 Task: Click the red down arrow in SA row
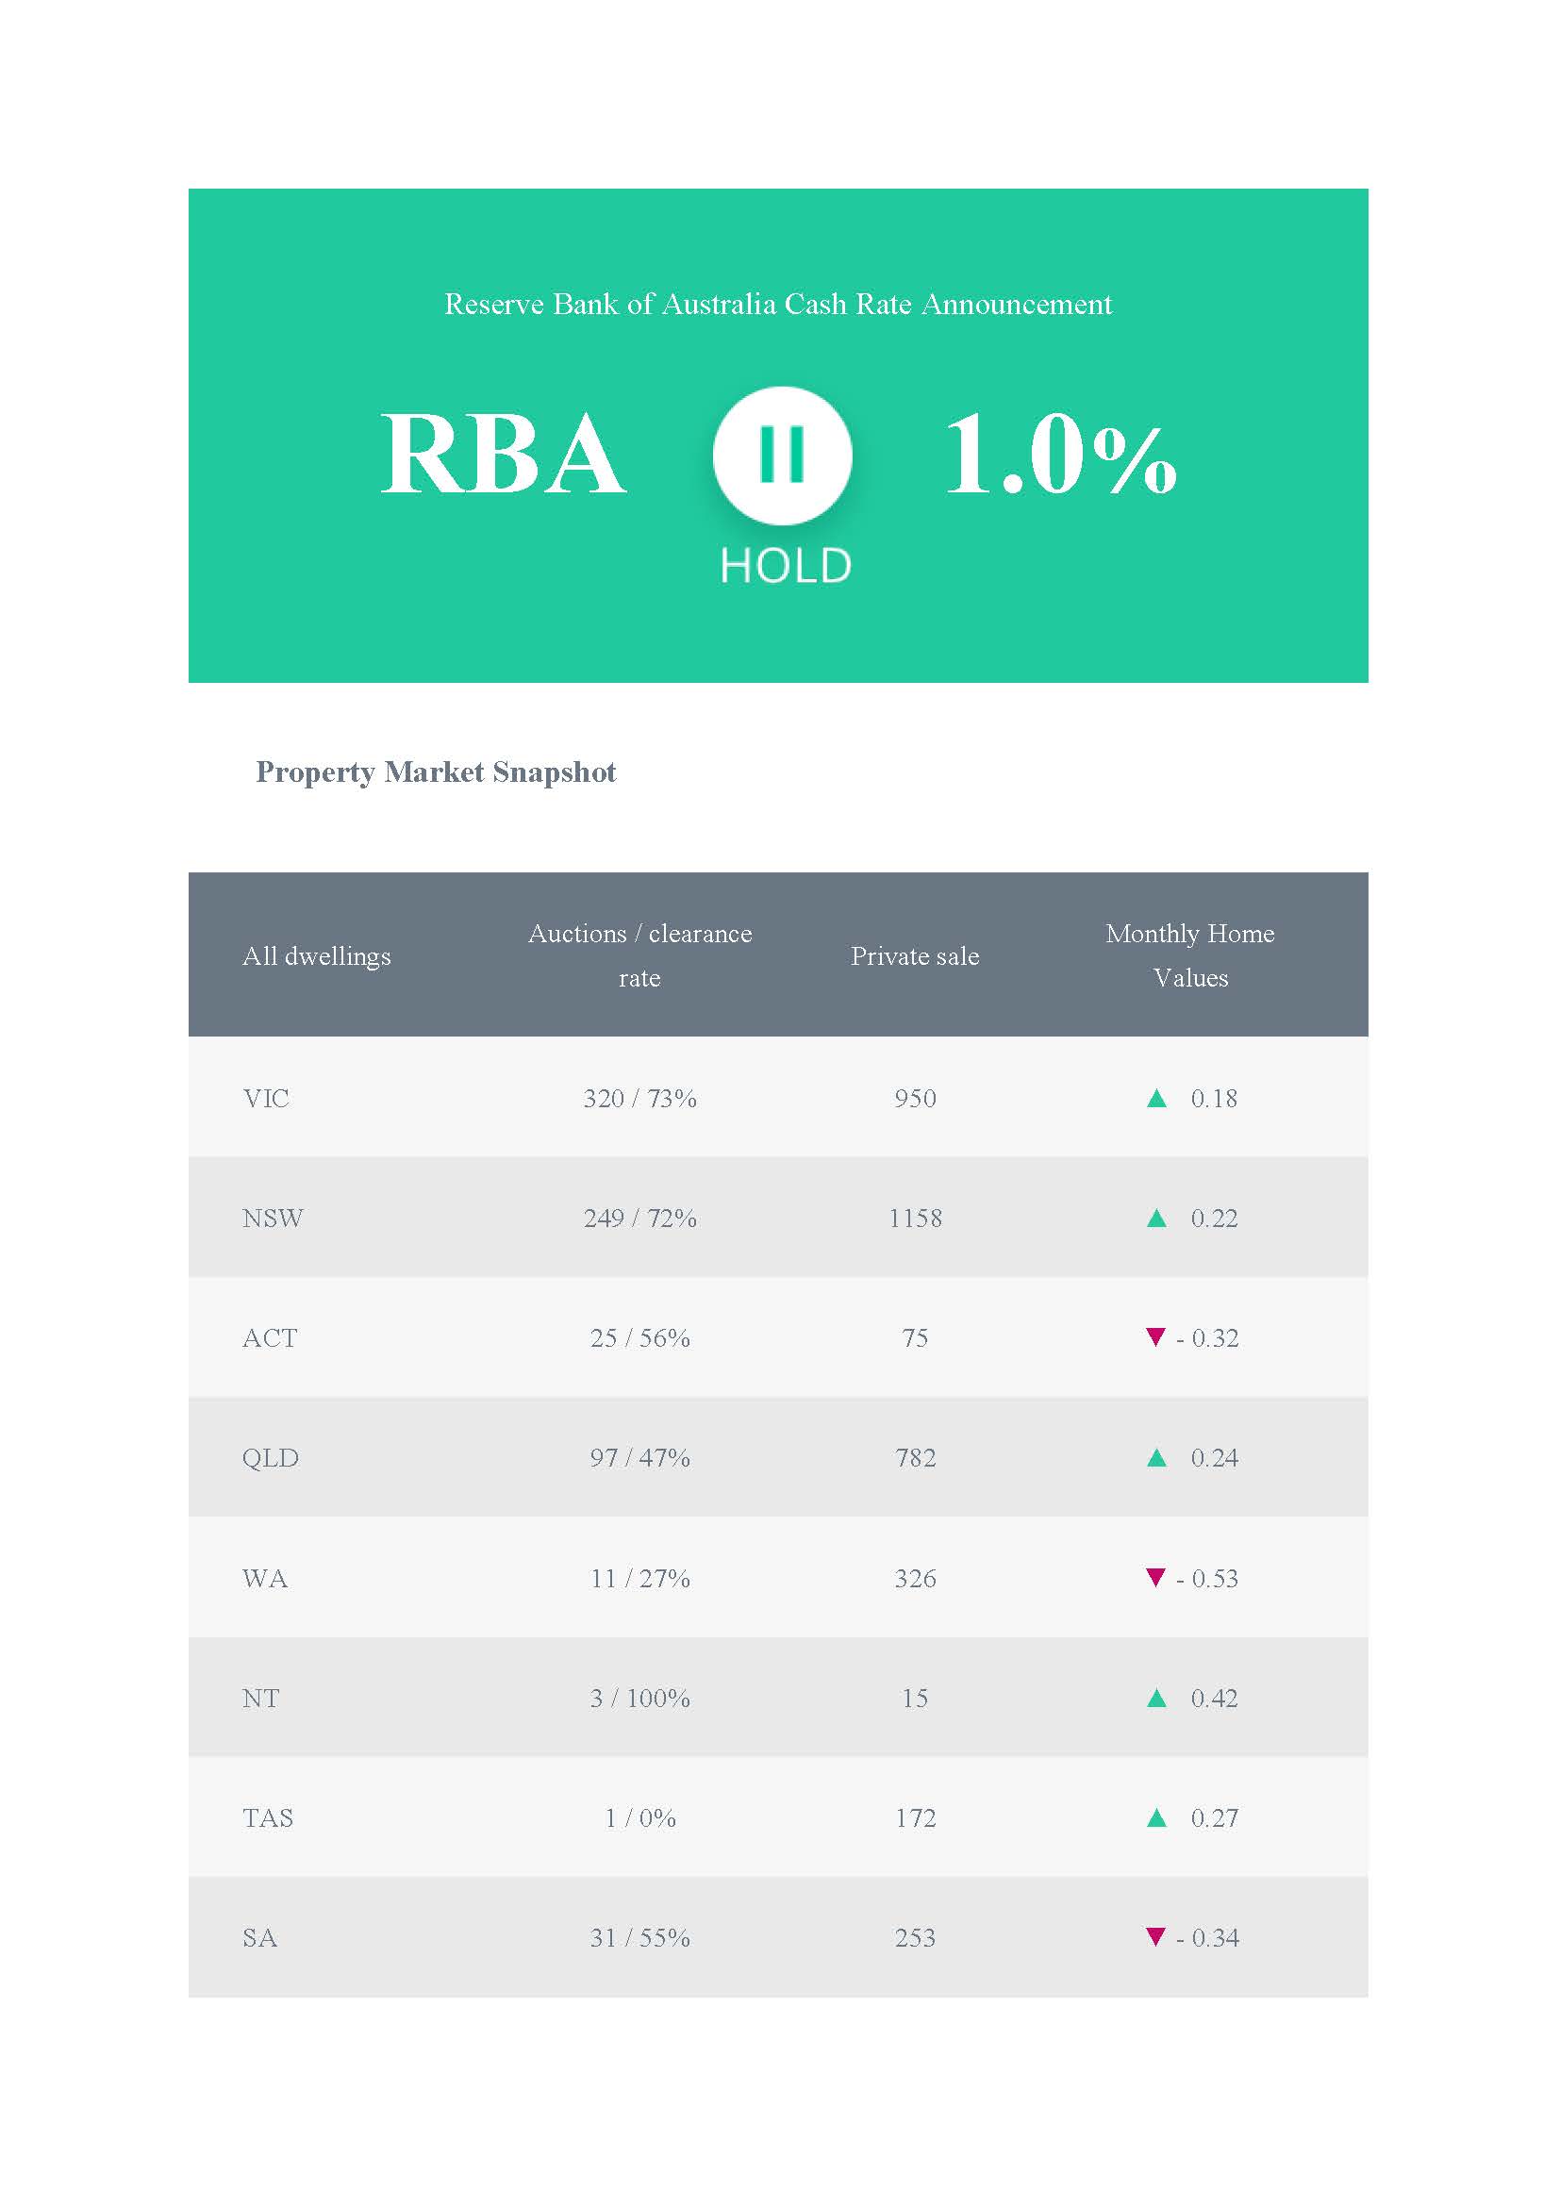[1155, 1936]
